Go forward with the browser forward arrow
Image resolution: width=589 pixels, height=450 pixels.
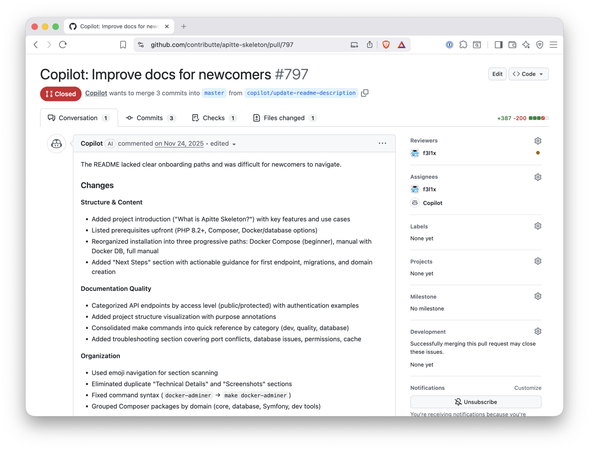[49, 45]
